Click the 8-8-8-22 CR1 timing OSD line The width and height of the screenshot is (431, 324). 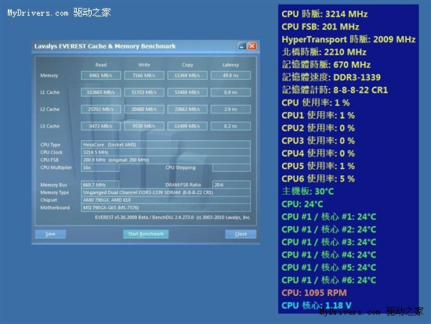(335, 90)
